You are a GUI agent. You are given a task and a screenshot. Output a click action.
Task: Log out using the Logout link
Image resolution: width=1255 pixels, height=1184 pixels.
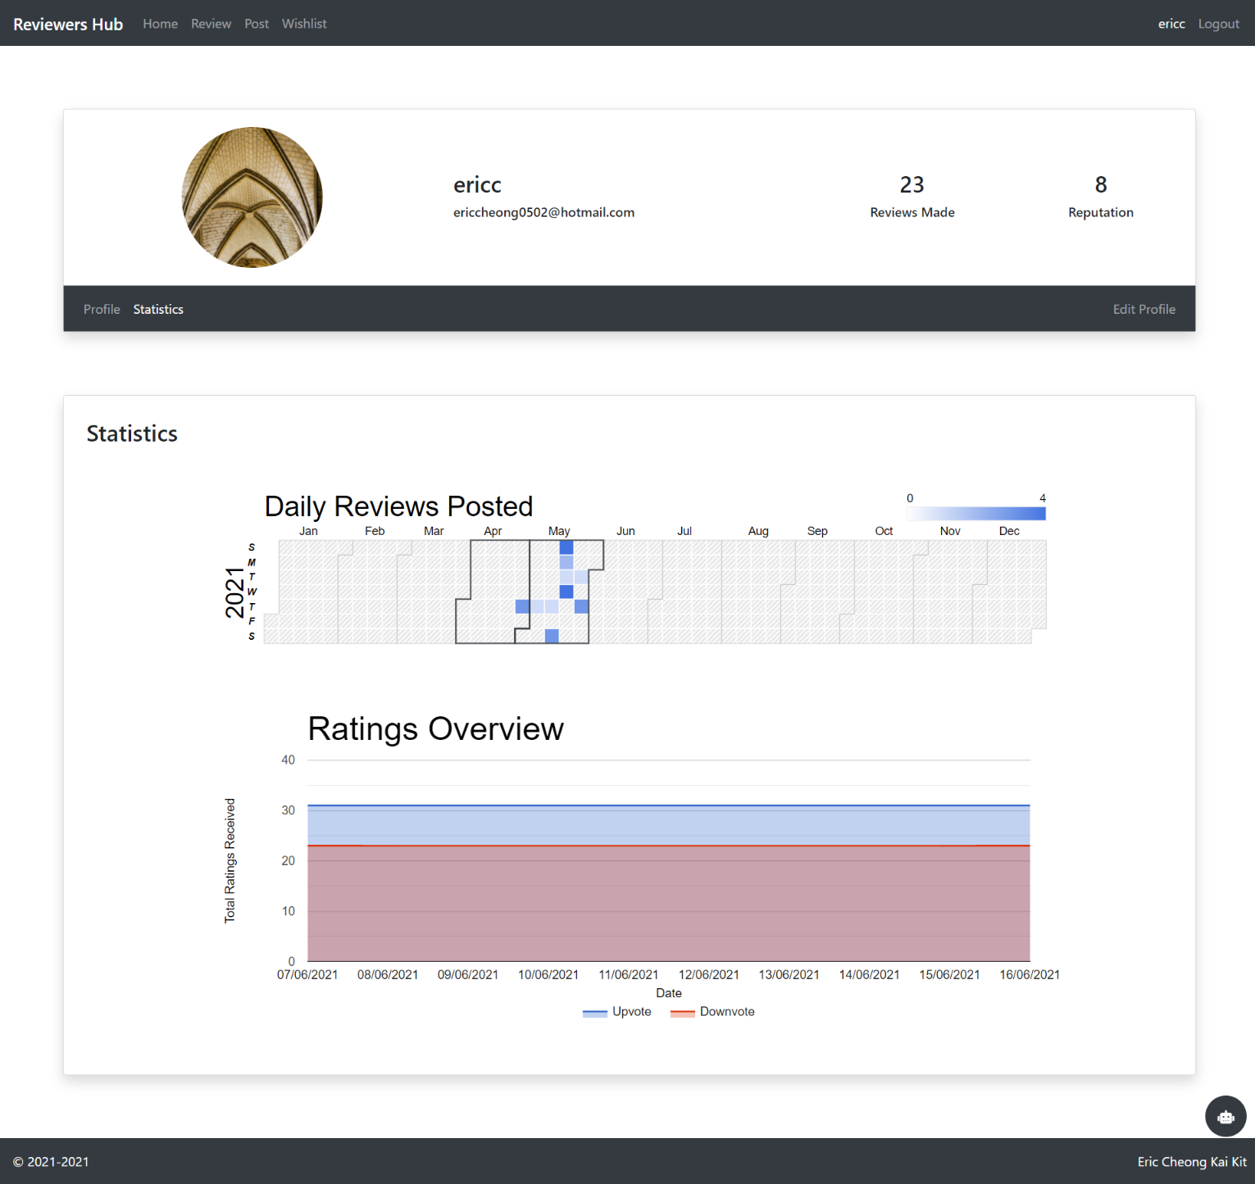[1218, 24]
